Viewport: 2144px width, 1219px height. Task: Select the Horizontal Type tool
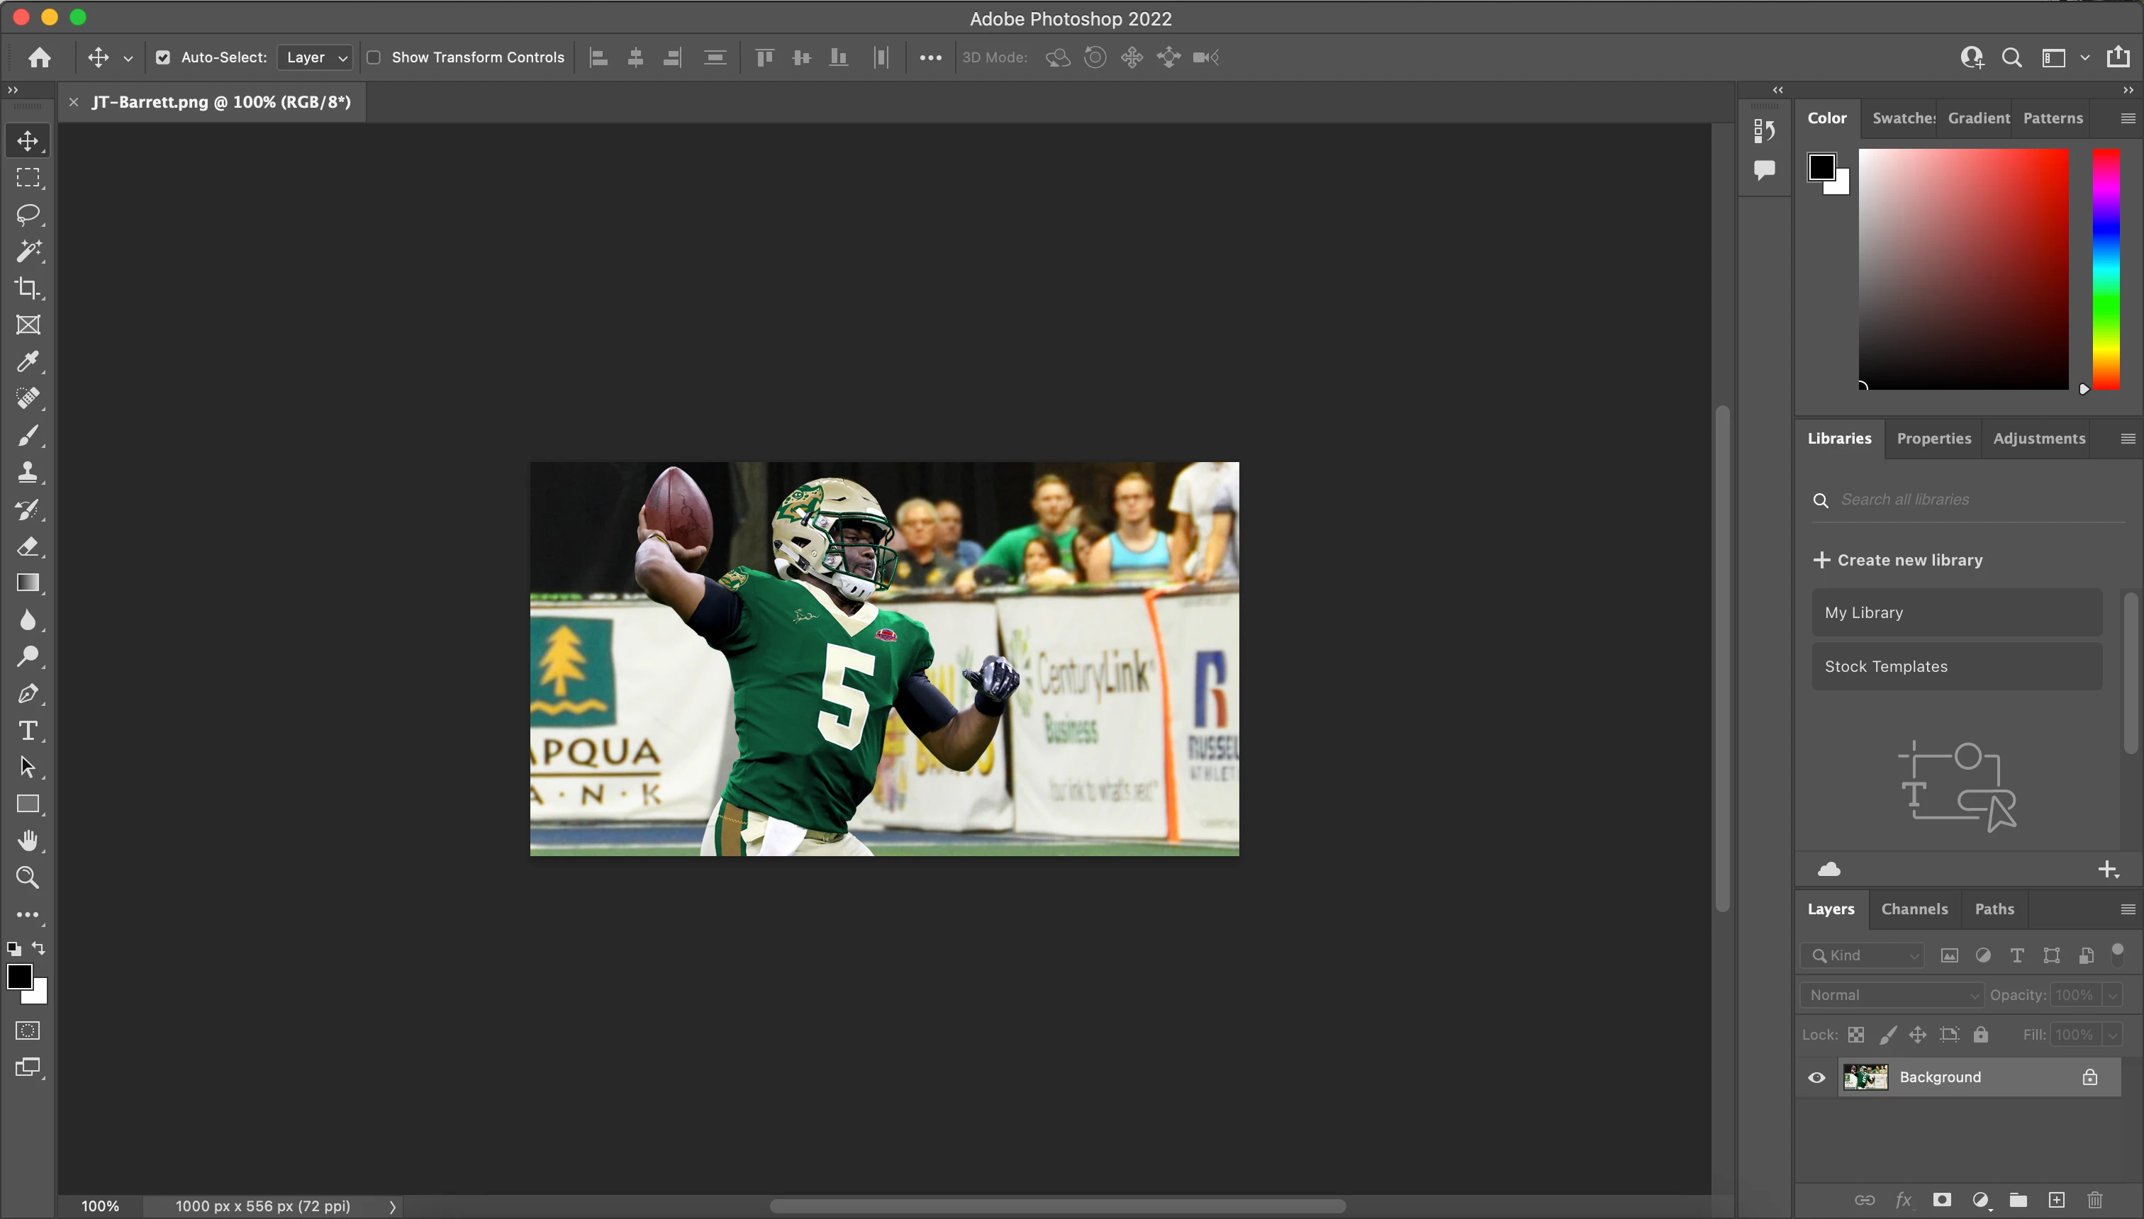pos(28,731)
